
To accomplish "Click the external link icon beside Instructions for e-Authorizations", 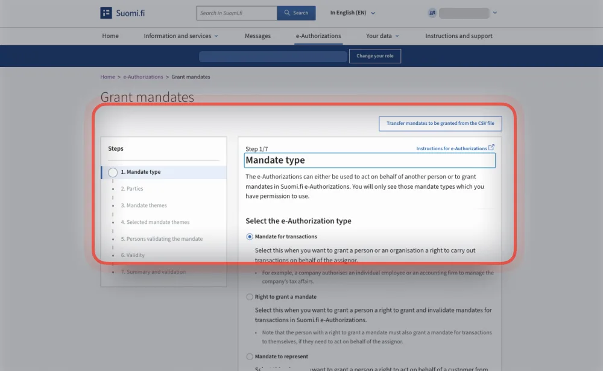I will click(491, 147).
